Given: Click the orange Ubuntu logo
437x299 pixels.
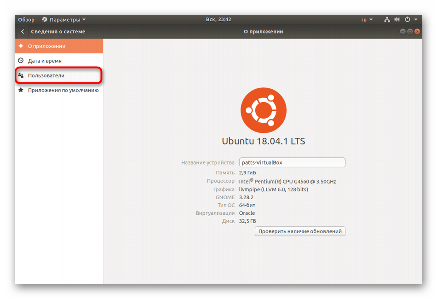Looking at the screenshot, I should (x=264, y=110).
